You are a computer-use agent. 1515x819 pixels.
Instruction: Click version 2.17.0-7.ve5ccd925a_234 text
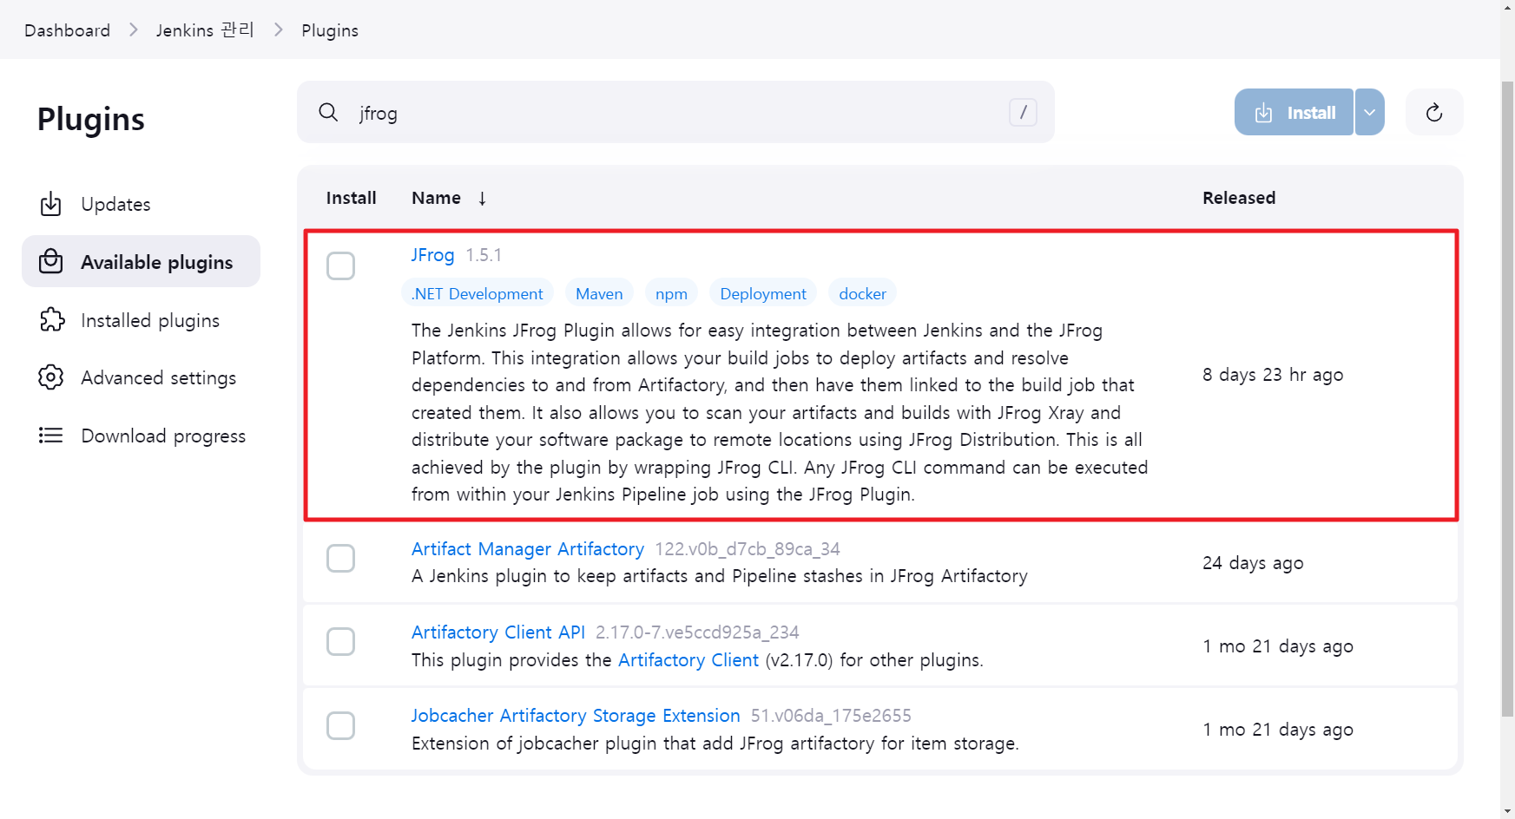click(697, 632)
